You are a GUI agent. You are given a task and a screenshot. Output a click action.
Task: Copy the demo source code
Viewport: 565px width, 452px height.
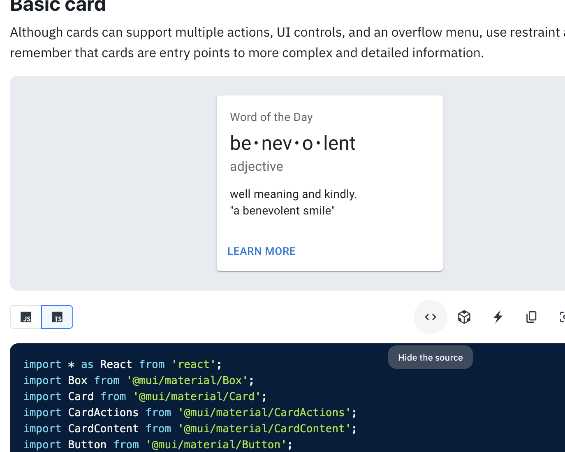tap(531, 317)
